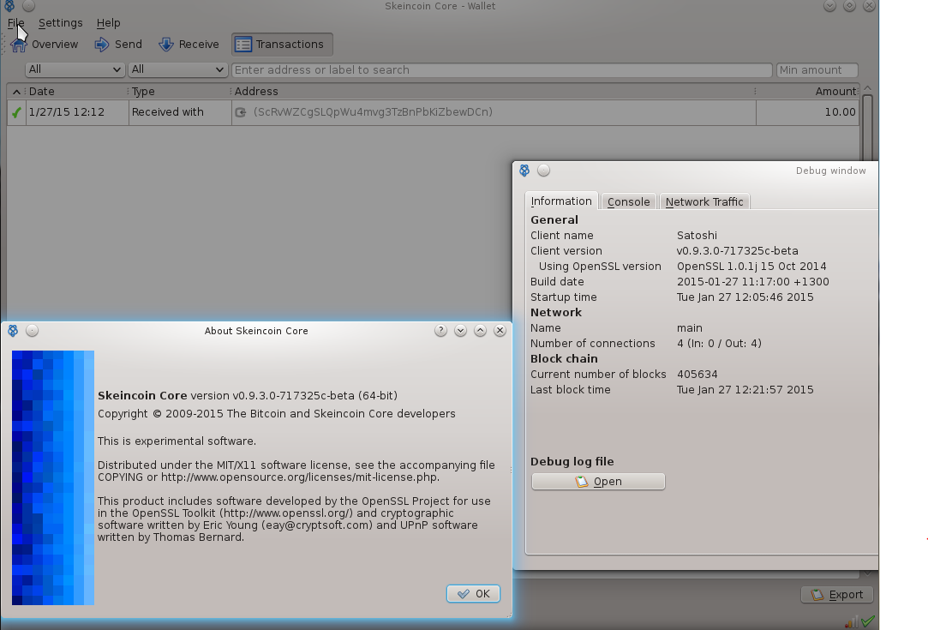
Task: Expand the type filter dropdown showing All
Action: click(x=177, y=69)
